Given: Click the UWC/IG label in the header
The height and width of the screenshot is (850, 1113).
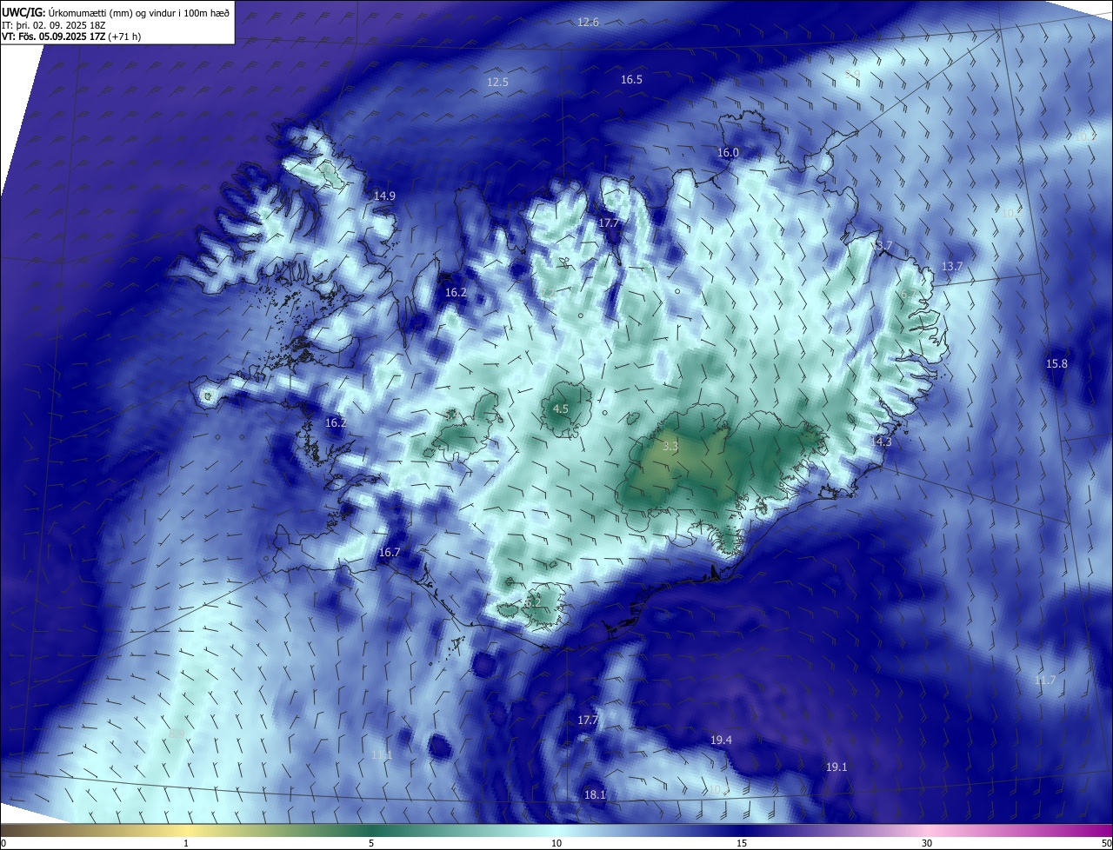Looking at the screenshot, I should [x=23, y=12].
